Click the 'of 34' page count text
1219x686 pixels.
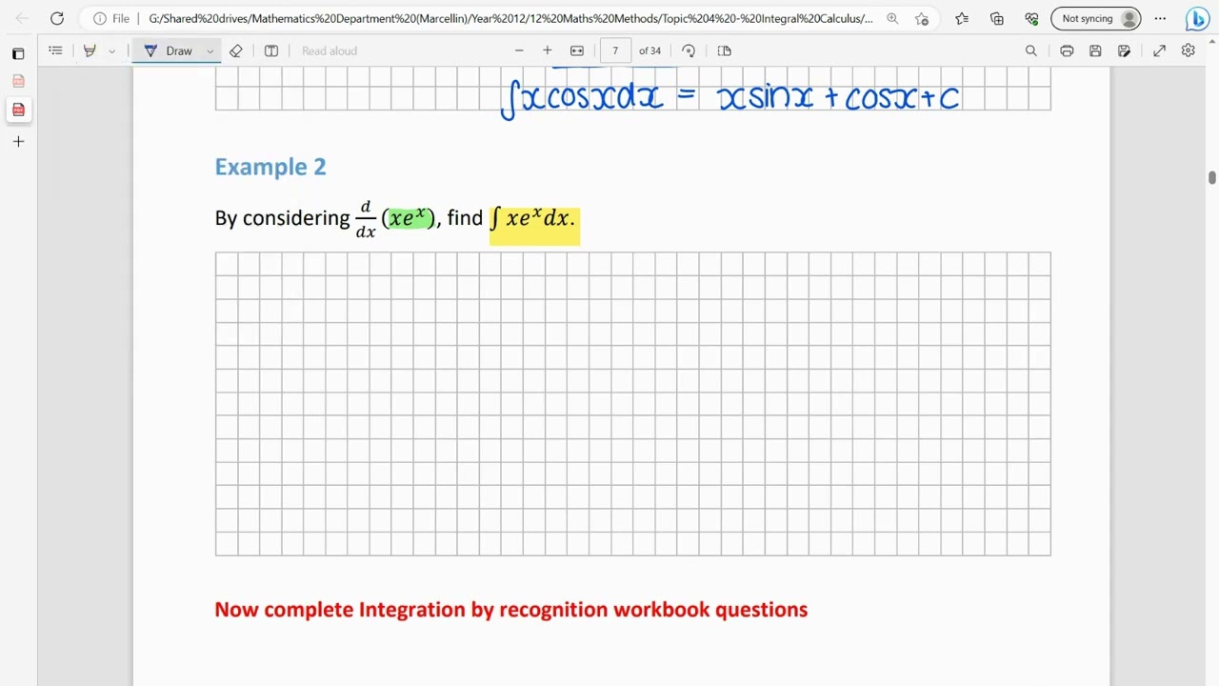[x=649, y=50]
